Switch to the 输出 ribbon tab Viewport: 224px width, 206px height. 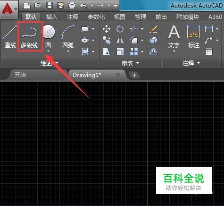click(x=161, y=17)
